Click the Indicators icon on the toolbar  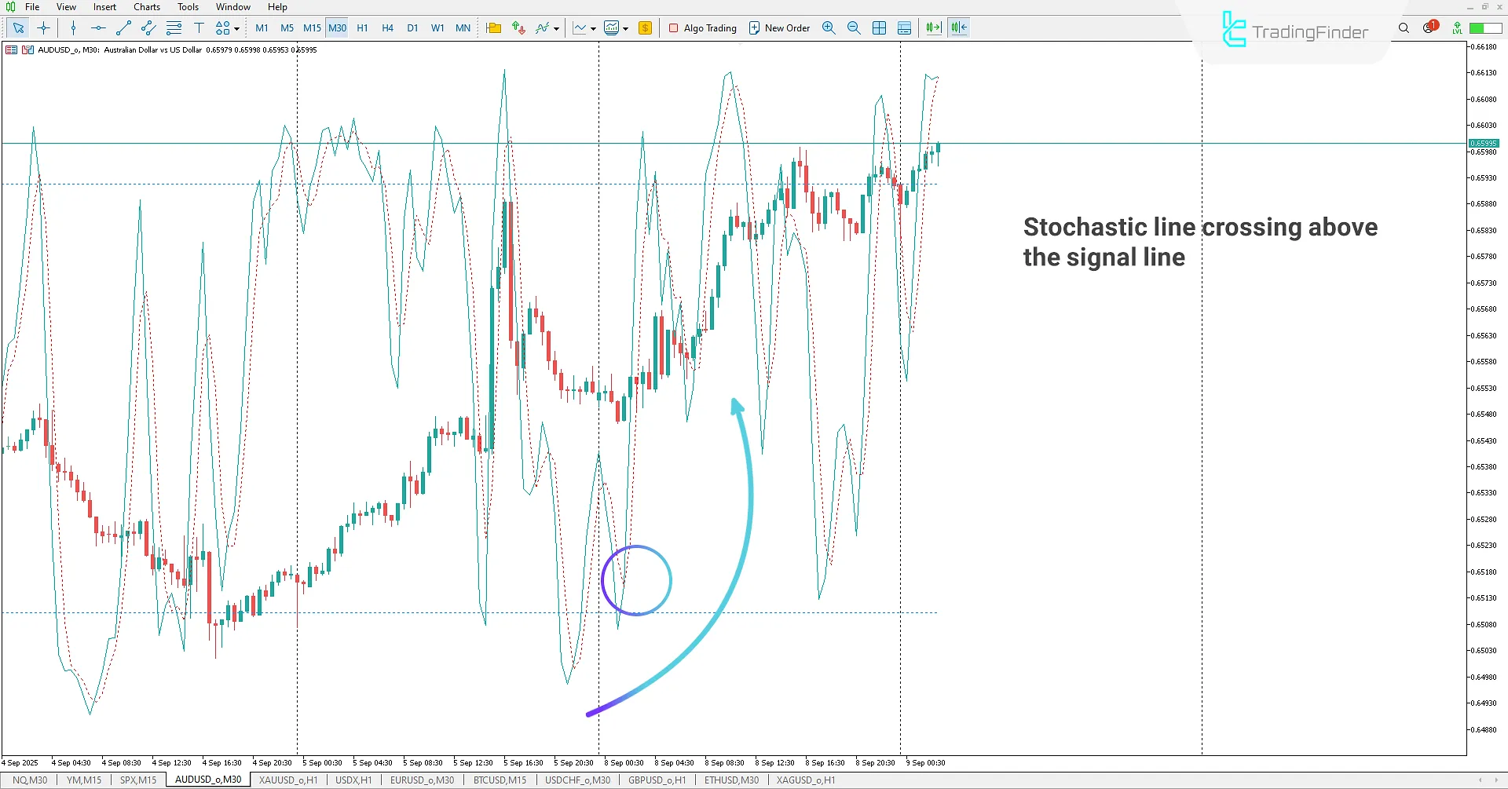(542, 27)
